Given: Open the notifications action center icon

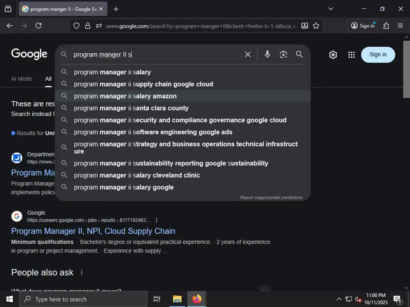Looking at the screenshot, I should pyautogui.click(x=398, y=299).
